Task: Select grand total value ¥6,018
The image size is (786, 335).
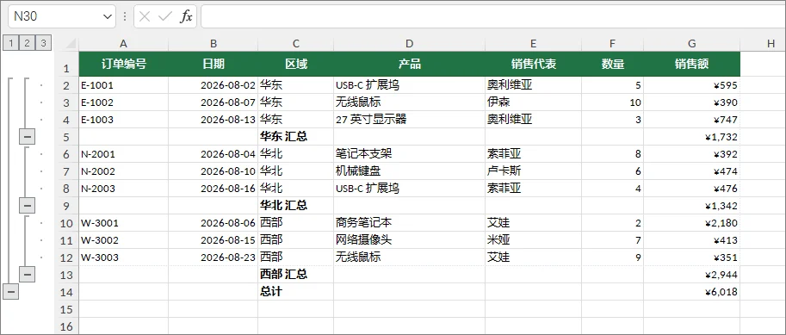Action: click(x=692, y=291)
